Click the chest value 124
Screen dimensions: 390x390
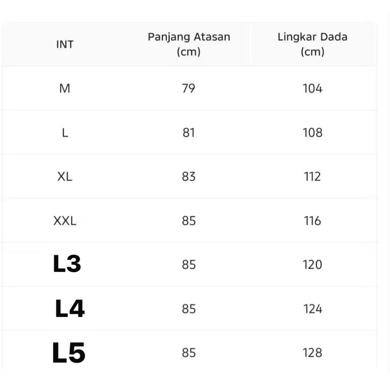[312, 309]
